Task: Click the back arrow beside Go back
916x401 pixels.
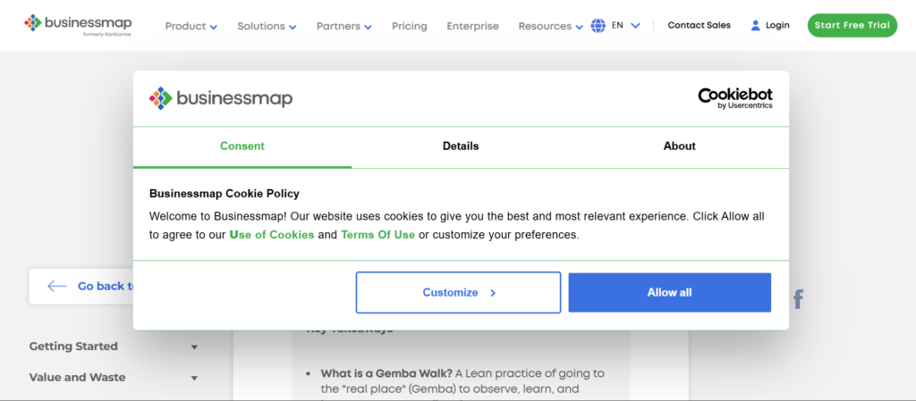Action: click(57, 286)
